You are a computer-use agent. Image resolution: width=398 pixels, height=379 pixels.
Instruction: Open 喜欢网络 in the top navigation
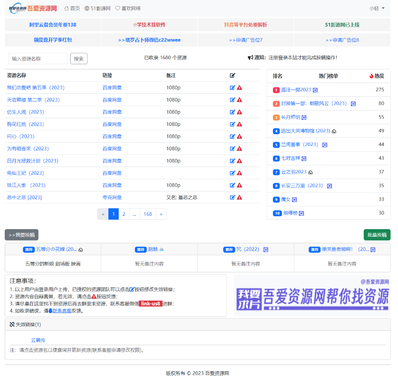pyautogui.click(x=128, y=8)
